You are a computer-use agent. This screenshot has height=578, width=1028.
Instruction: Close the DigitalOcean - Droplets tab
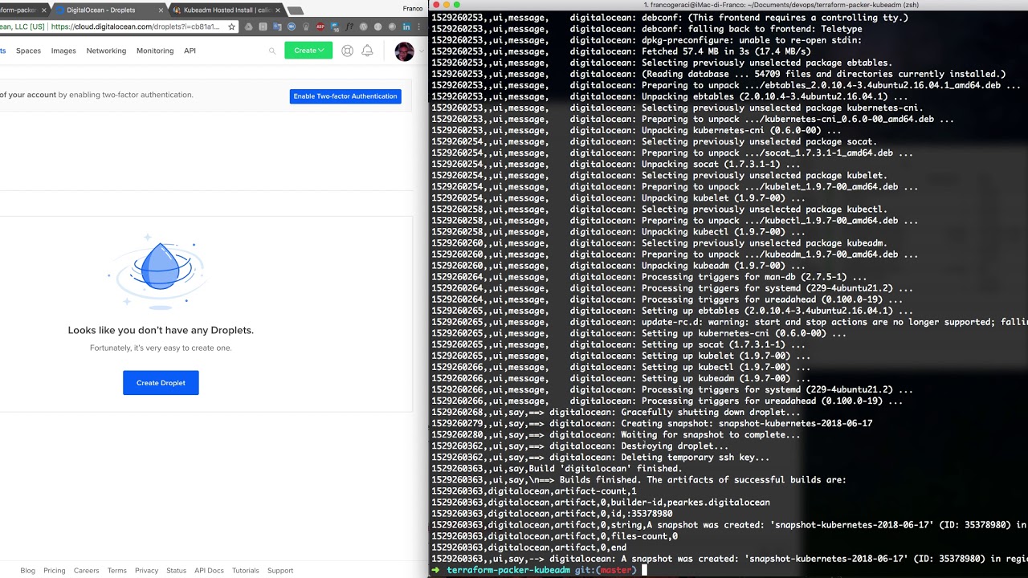(161, 10)
